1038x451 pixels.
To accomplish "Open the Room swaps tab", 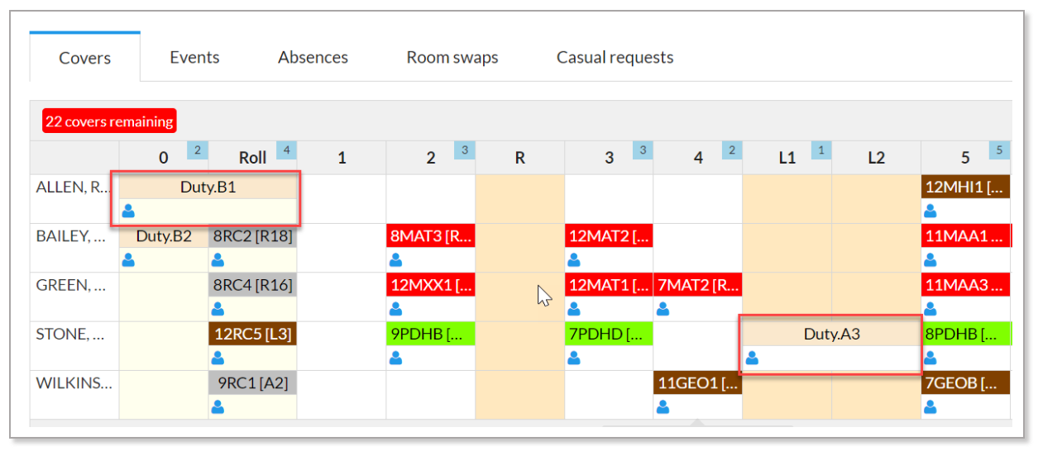I will (452, 58).
